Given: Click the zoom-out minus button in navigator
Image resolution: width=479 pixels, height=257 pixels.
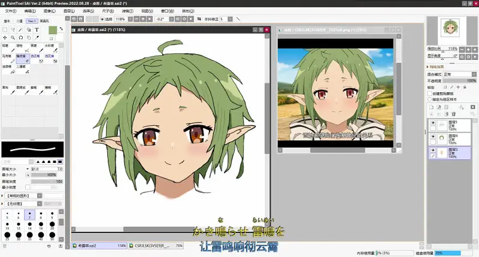Looking at the screenshot, I should click(462, 50).
